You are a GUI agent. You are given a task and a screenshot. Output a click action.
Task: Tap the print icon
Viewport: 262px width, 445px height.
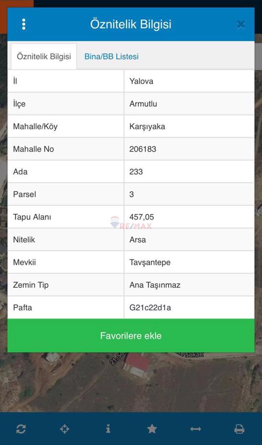[239, 429]
